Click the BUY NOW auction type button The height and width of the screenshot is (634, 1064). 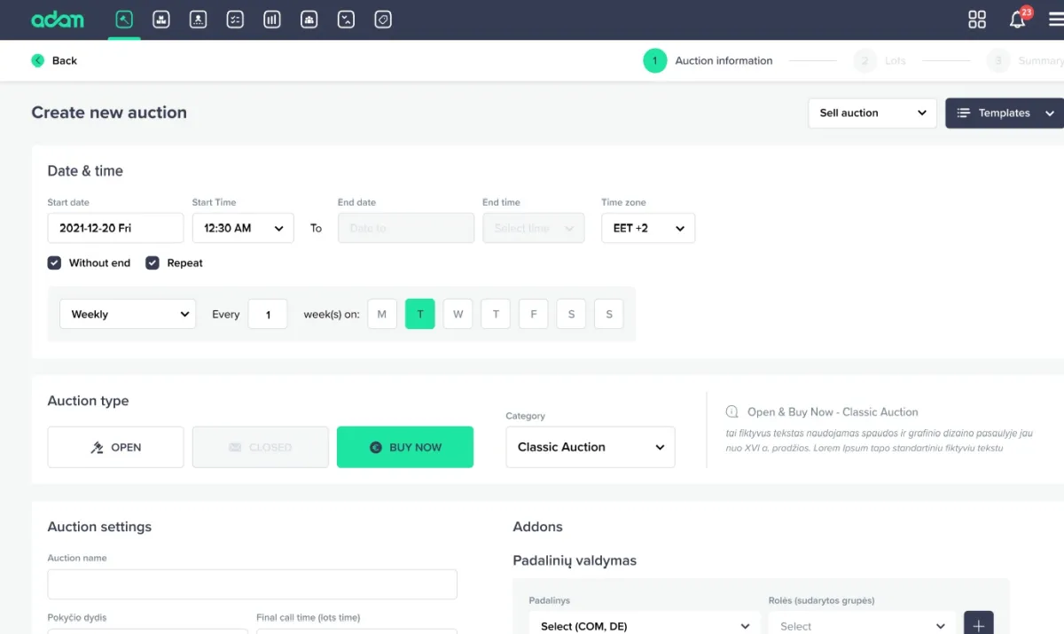[405, 447]
